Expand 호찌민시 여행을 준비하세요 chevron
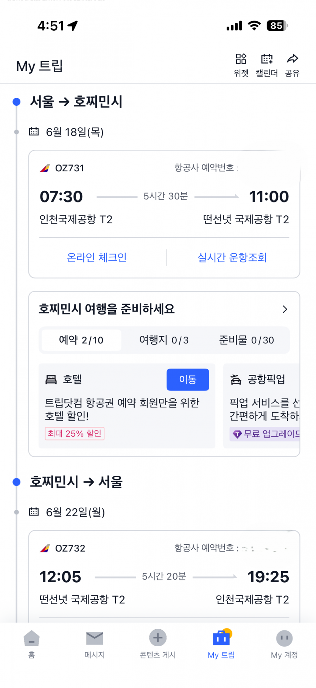The image size is (316, 688). (x=285, y=309)
